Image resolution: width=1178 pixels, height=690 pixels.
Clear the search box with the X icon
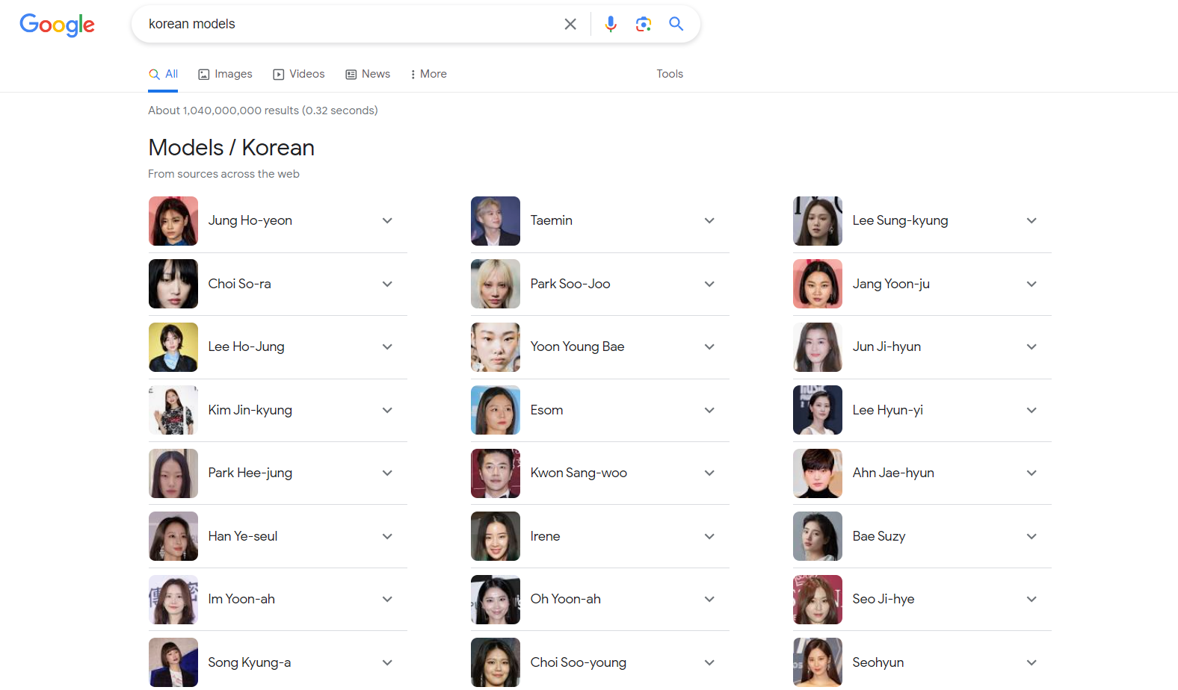570,24
